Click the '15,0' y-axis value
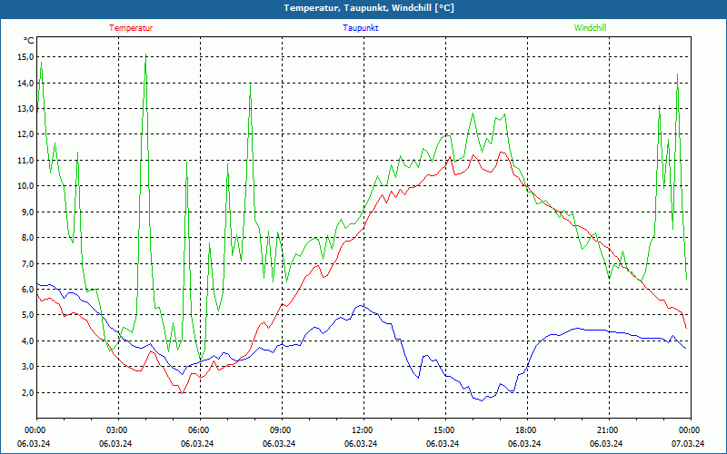 click(x=25, y=57)
